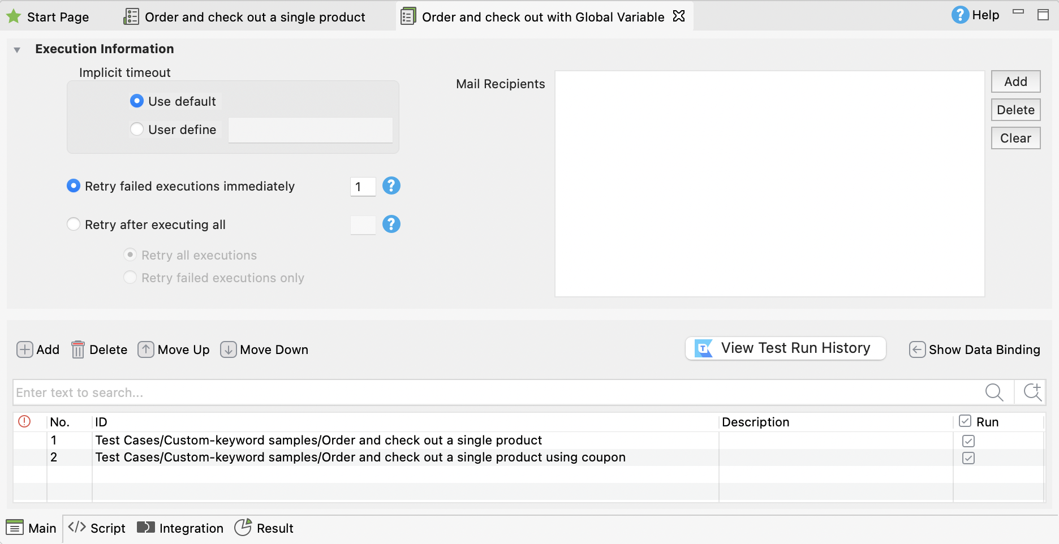Open the Result tab
Viewport: 1059px width, 544px height.
coord(264,528)
